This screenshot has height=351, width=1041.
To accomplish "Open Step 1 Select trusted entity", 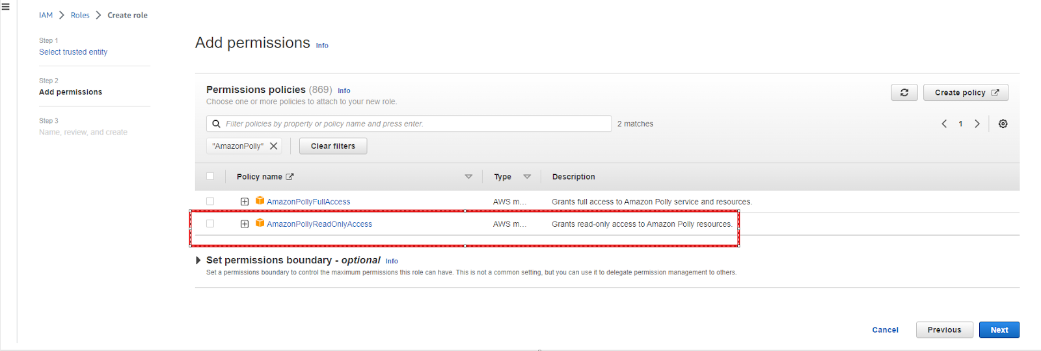I will point(73,52).
